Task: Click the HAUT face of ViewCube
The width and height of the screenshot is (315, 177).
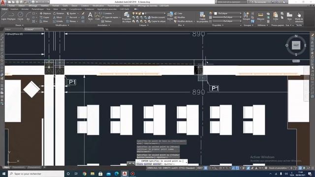Action: click(296, 45)
